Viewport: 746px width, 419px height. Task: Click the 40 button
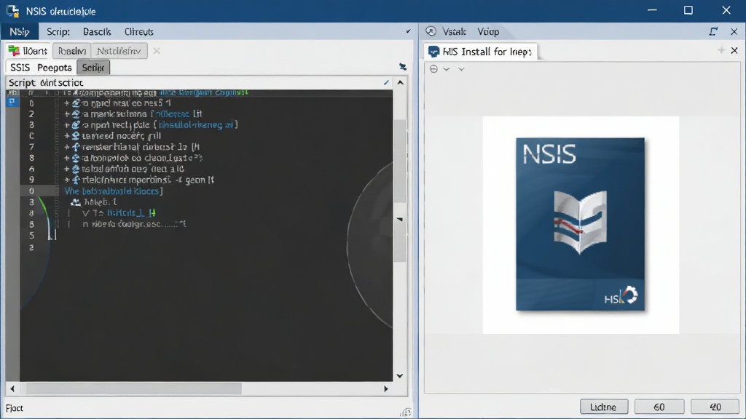tap(715, 407)
